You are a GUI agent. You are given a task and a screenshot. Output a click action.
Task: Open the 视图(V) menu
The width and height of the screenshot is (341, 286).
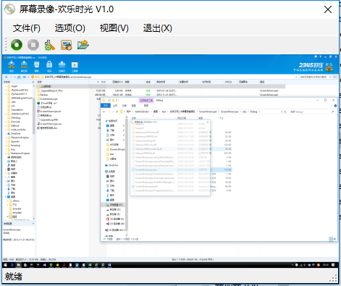114,28
